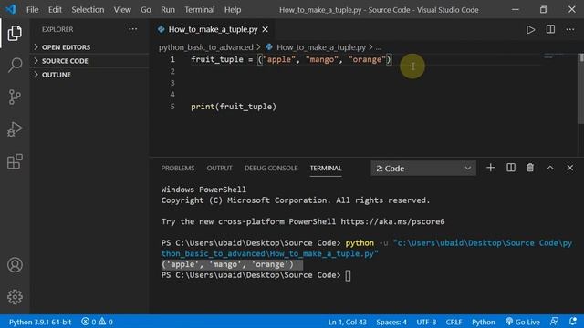The image size is (584, 328).
Task: Open the Run and Debug view
Action: (x=15, y=129)
